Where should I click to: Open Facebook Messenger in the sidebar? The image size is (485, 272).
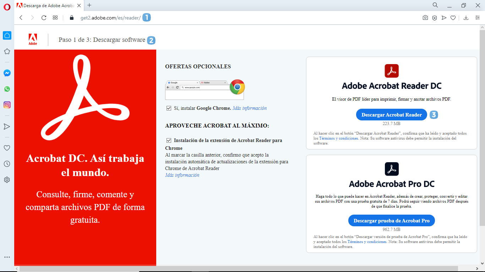tap(7, 73)
